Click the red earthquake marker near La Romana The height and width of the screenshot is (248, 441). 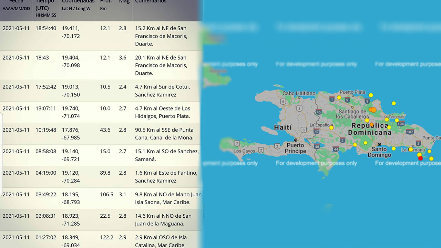(x=420, y=158)
